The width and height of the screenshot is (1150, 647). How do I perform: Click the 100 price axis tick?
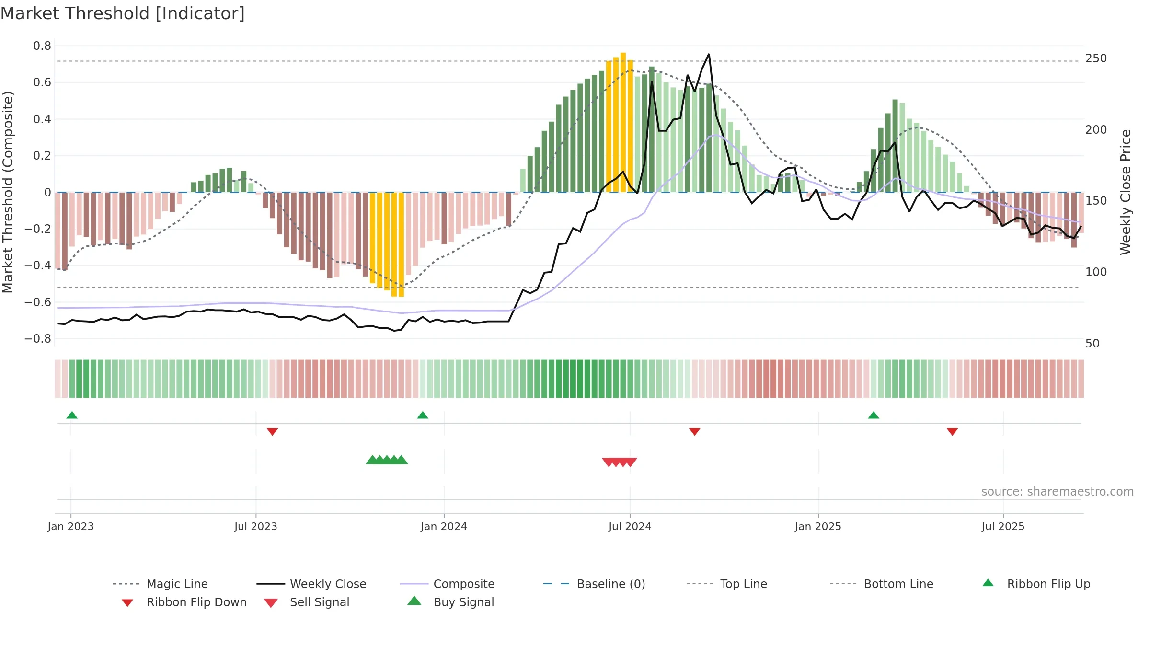point(1096,272)
